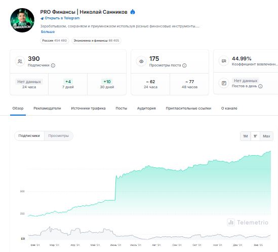
Task: Click the PRO Финансы channel avatar
Action: (22, 20)
